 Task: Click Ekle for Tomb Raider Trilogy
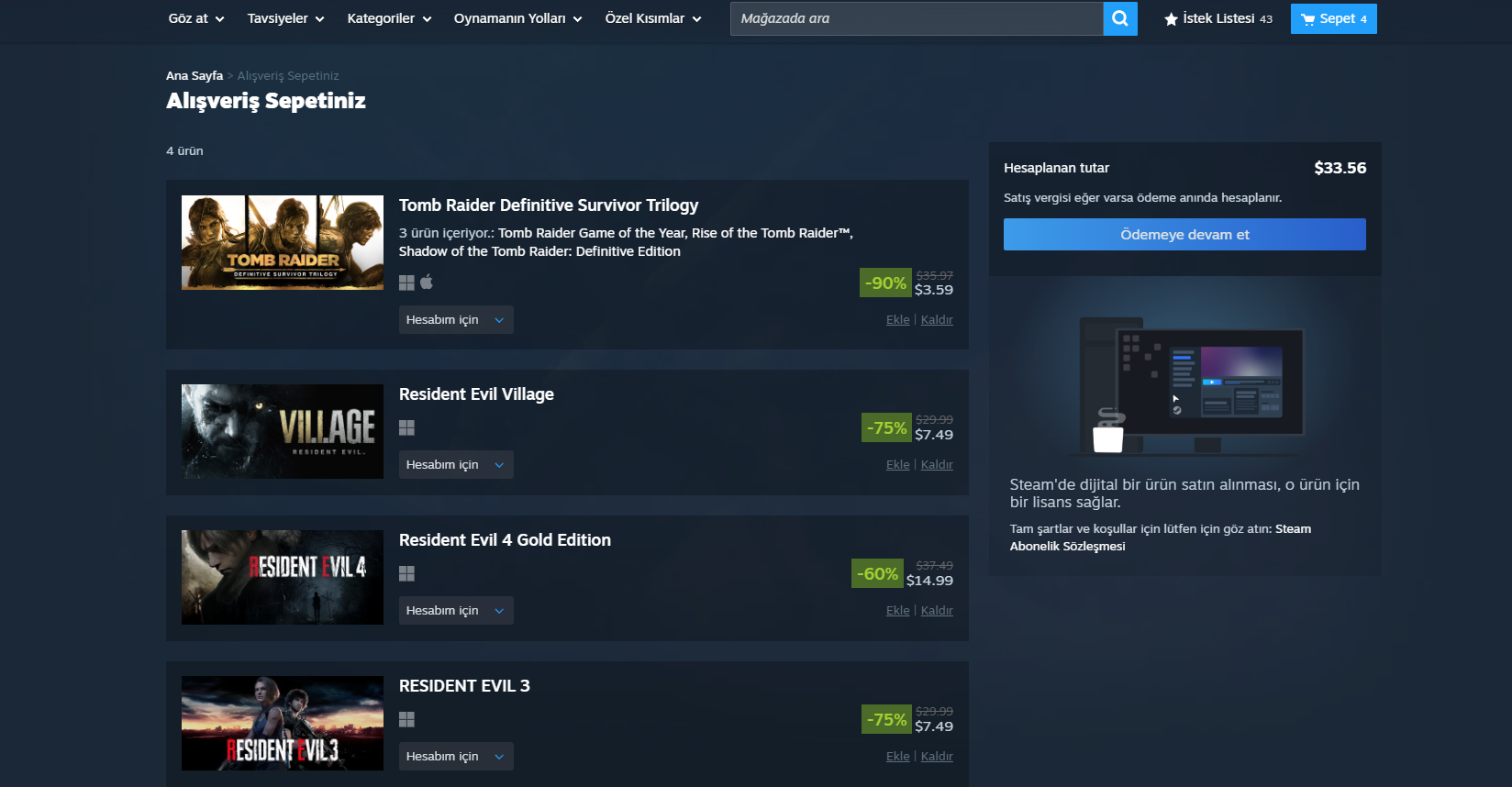point(898,320)
